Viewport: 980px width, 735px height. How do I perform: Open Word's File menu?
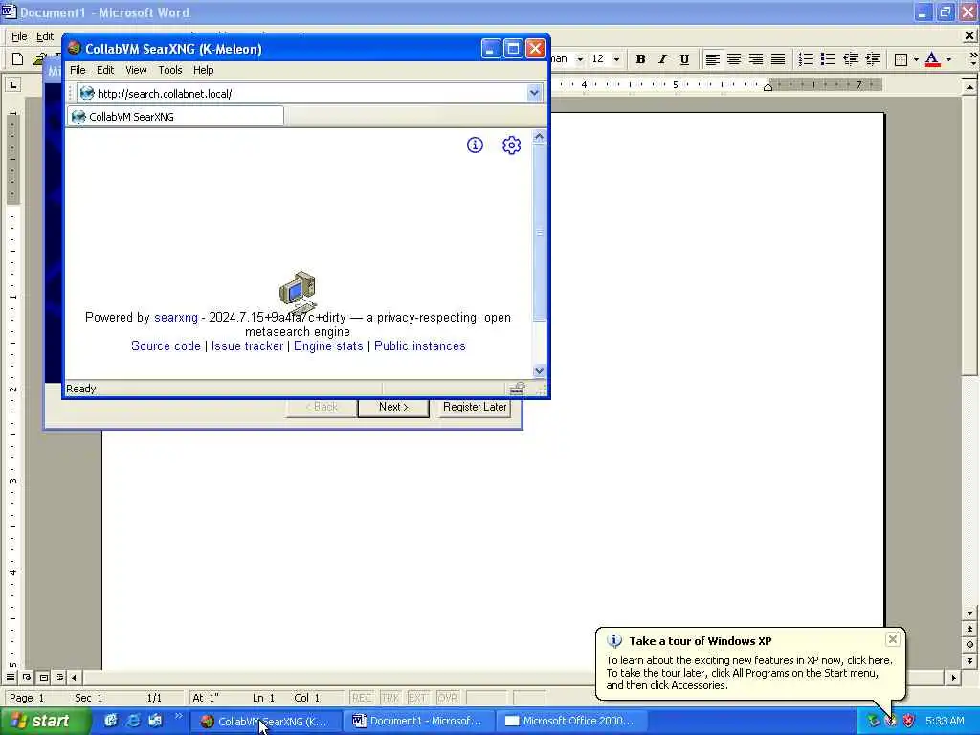(x=19, y=36)
